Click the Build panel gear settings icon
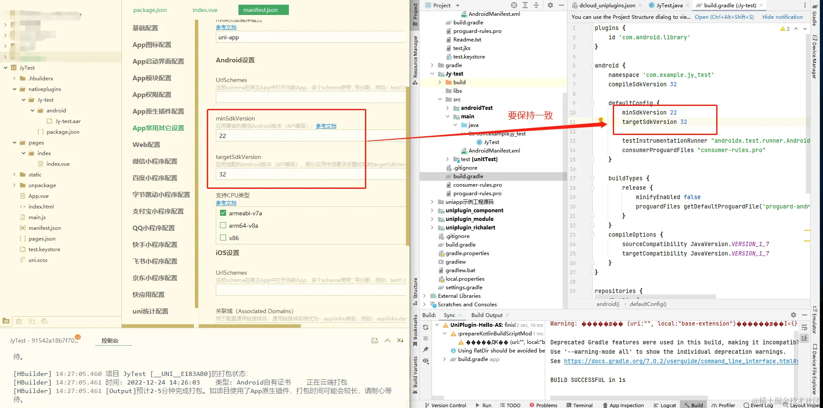The image size is (823, 408). click(794, 315)
